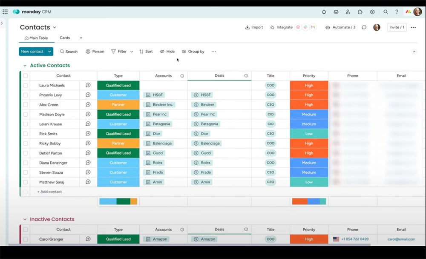Collapse the board header with chevron
This screenshot has width=426, height=259.
click(x=414, y=52)
